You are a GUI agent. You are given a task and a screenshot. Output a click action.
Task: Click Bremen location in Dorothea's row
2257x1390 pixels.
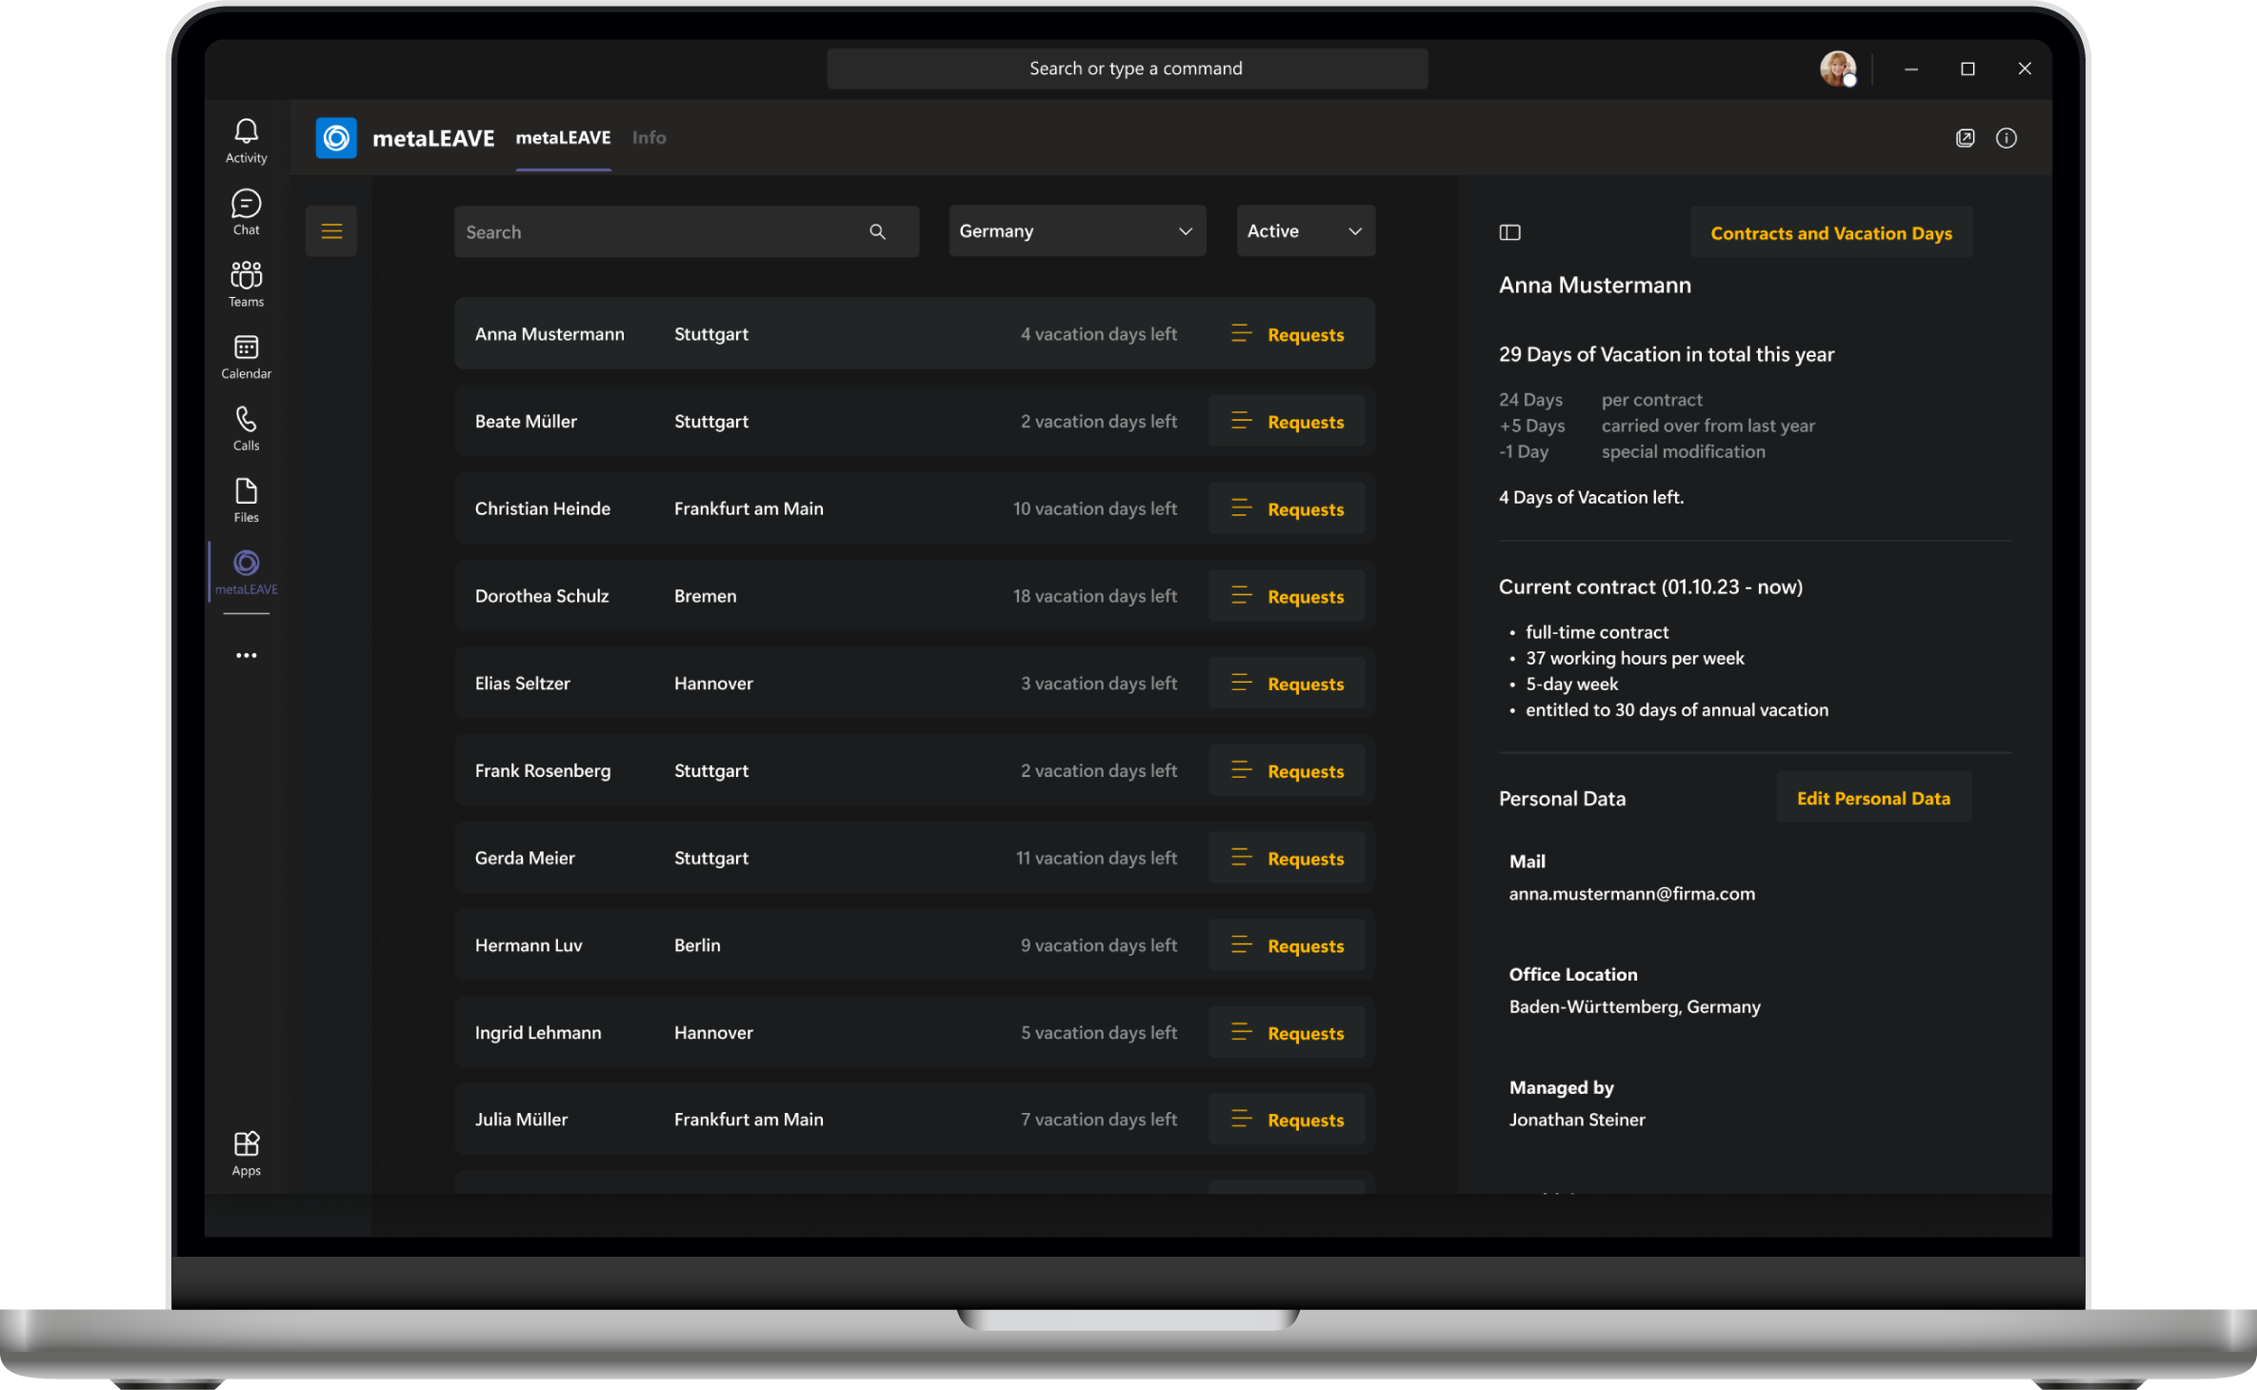click(x=705, y=597)
